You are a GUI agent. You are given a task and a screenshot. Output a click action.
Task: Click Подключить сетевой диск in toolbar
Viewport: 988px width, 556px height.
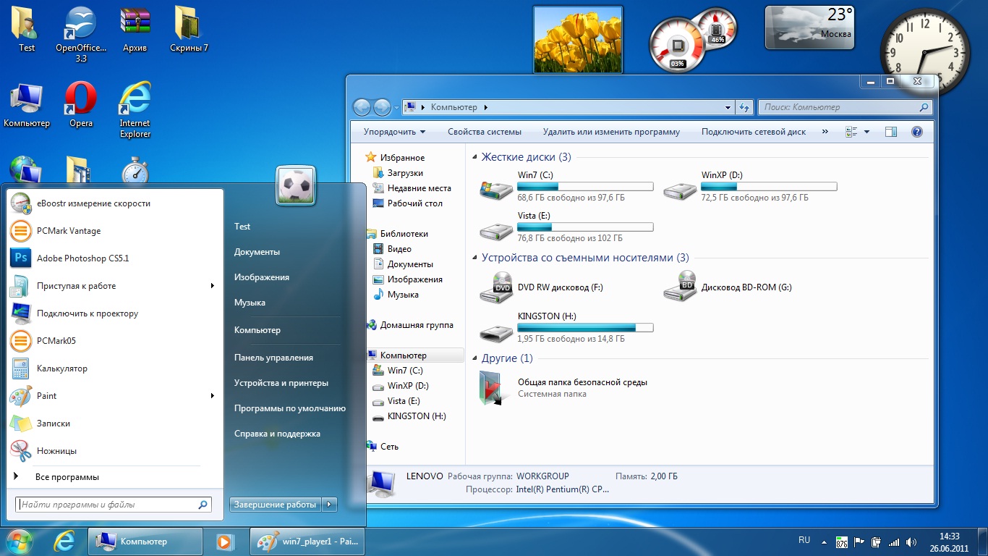(753, 132)
